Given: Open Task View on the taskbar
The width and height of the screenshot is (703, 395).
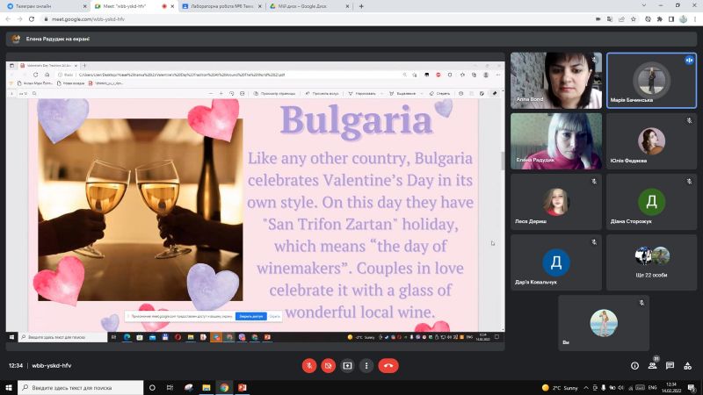Looking at the screenshot, I should [x=170, y=388].
